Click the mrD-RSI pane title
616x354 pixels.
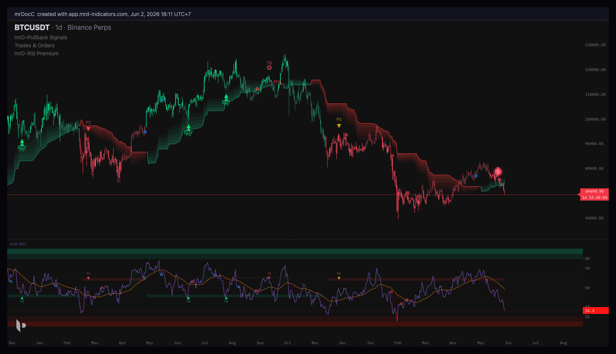point(18,244)
